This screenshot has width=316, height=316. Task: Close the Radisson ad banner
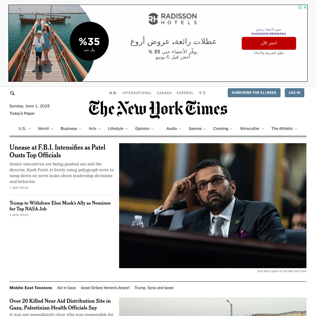click(305, 7)
